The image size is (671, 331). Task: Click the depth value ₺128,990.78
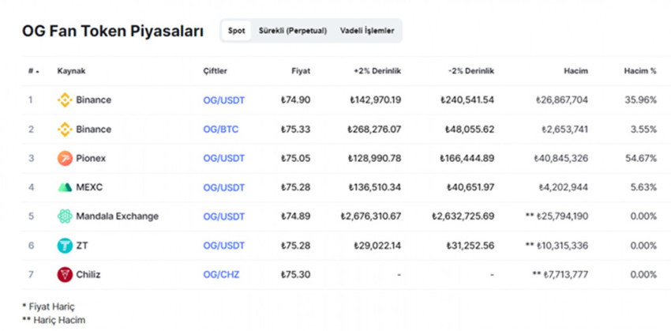pyautogui.click(x=375, y=159)
